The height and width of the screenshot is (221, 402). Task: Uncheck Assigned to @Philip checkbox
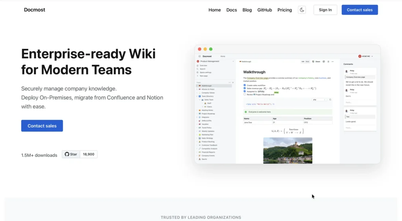pos(245,91)
